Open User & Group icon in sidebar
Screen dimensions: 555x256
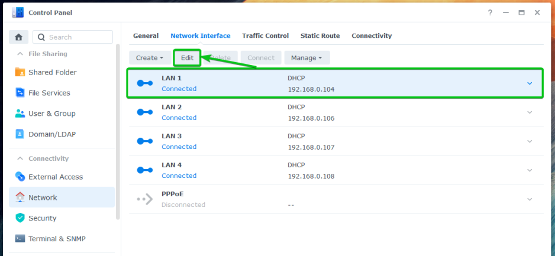click(20, 114)
